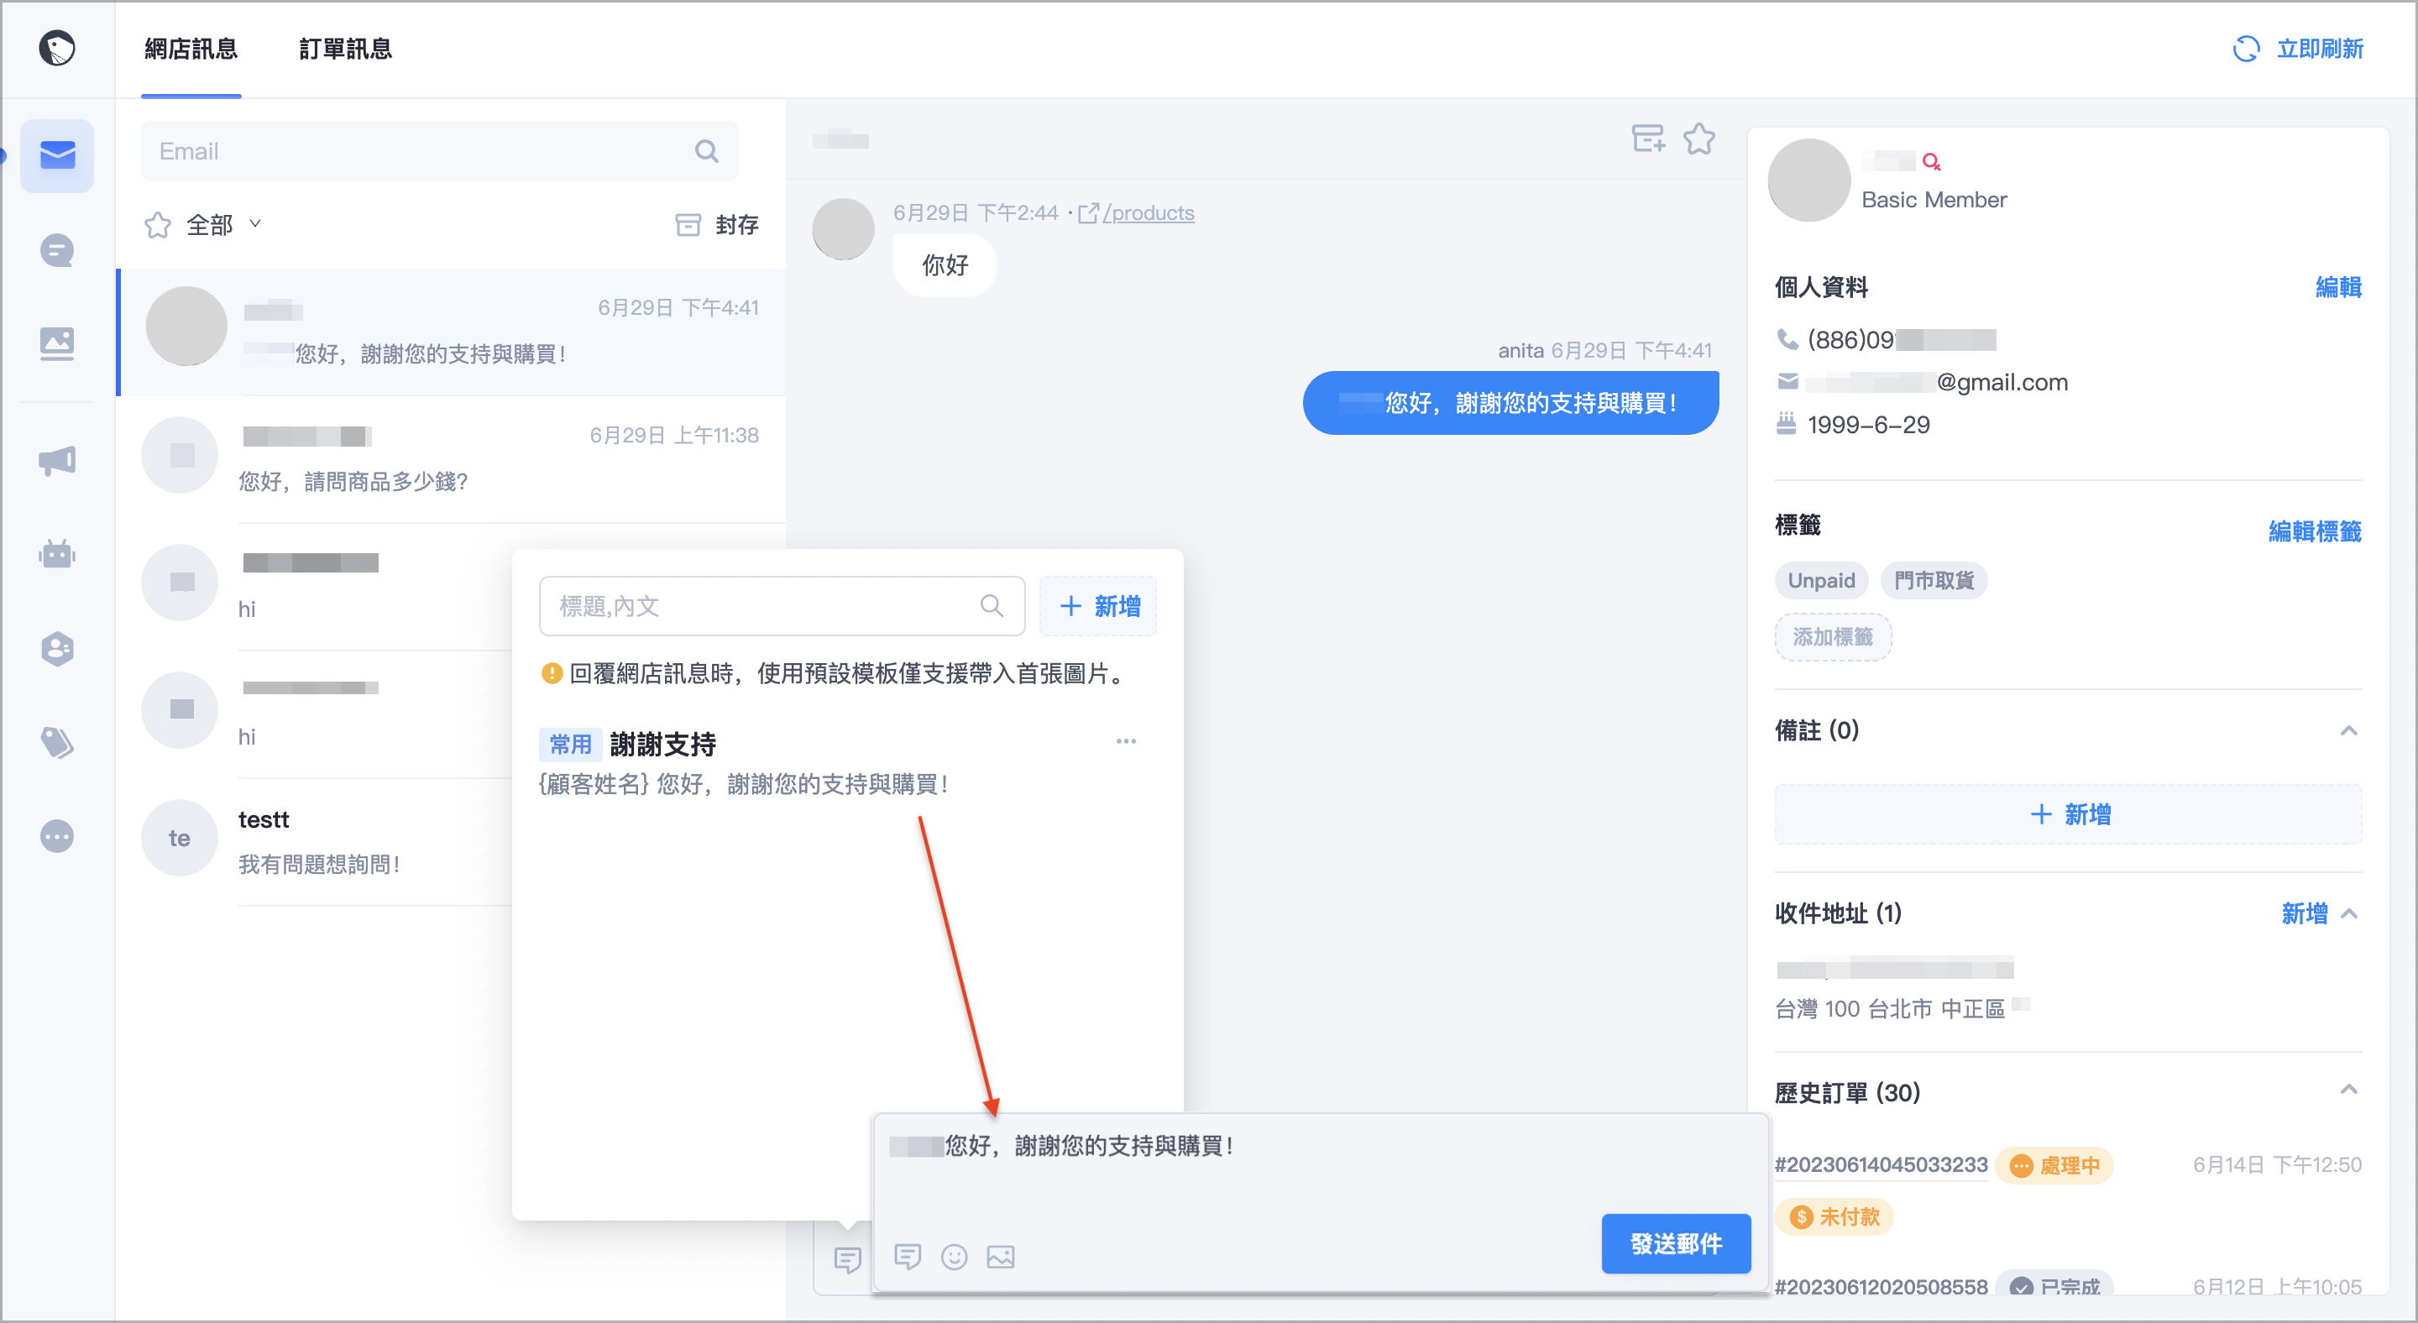
Task: Open the robot chatbot sidebar icon
Action: 57,555
